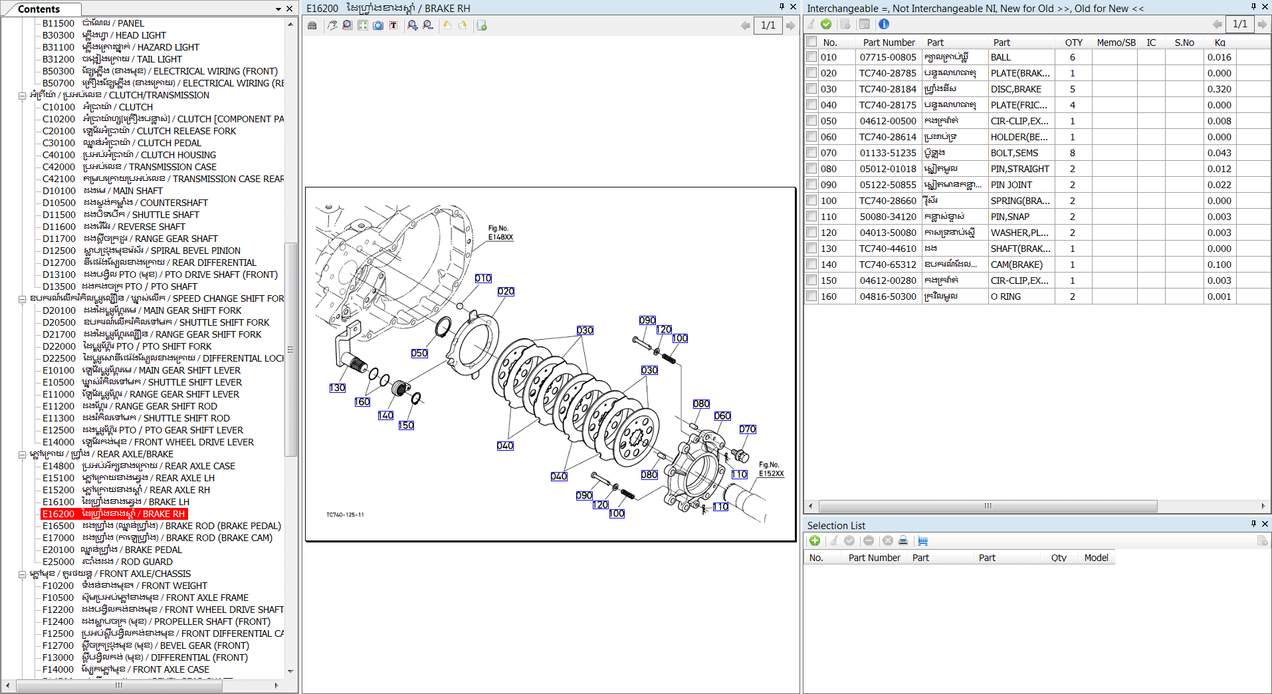Tick the DISC,BRAKE row checkbox

pos(811,88)
